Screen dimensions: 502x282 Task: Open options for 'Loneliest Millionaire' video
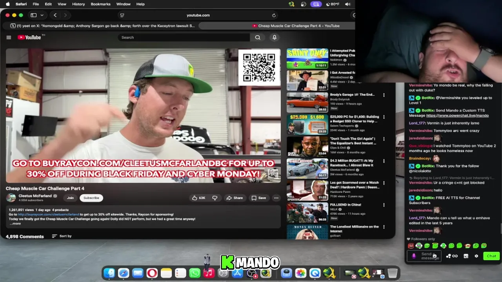tap(384, 227)
